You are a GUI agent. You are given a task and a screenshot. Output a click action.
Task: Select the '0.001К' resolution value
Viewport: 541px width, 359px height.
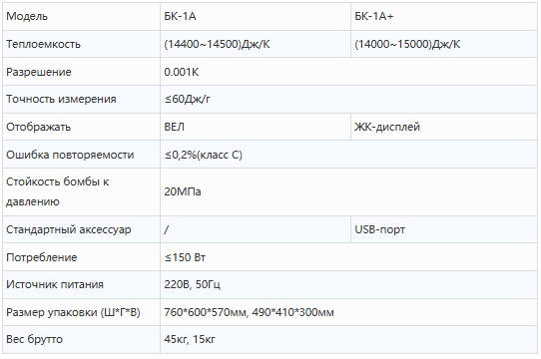tap(182, 72)
